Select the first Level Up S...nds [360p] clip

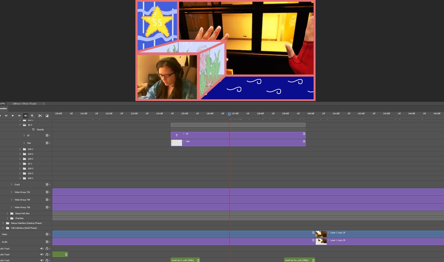pyautogui.click(x=185, y=260)
